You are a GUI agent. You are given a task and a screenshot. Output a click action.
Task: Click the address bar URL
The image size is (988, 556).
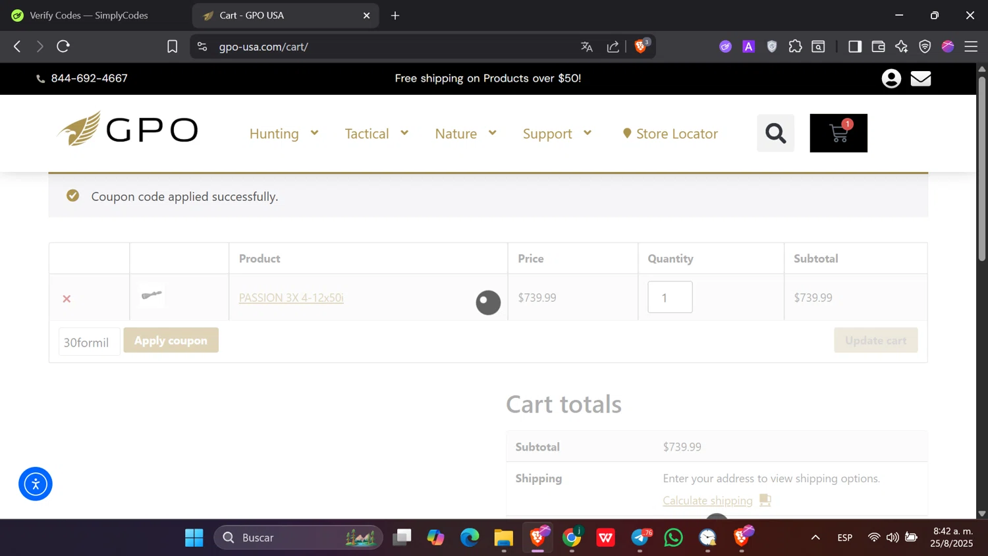click(263, 47)
